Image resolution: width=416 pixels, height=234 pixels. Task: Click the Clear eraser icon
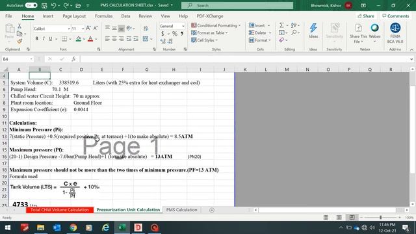tap(281, 40)
